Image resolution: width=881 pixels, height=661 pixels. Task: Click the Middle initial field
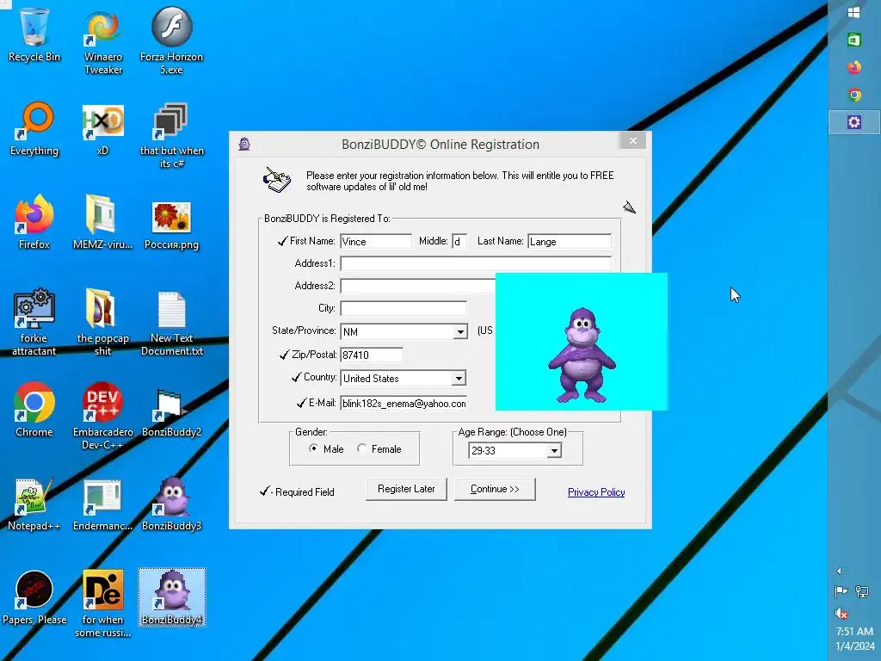[459, 242]
